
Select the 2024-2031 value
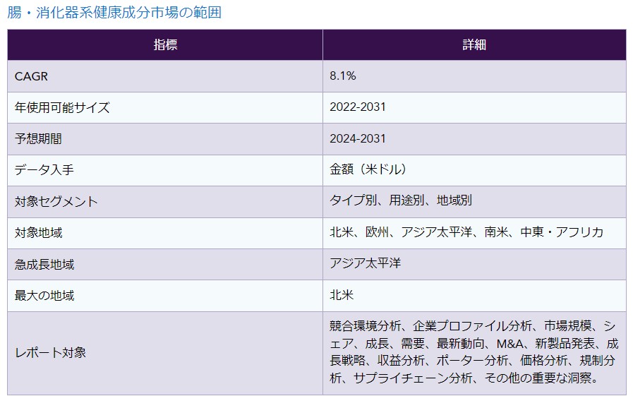(x=358, y=138)
